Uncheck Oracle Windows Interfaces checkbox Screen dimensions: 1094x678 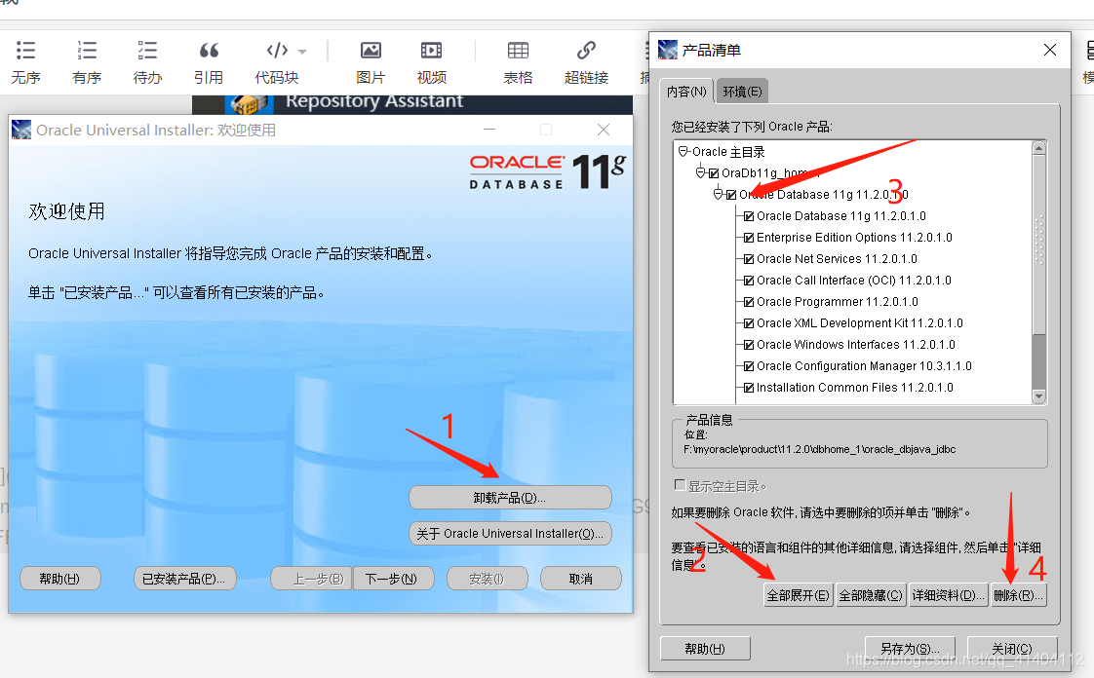pos(749,345)
